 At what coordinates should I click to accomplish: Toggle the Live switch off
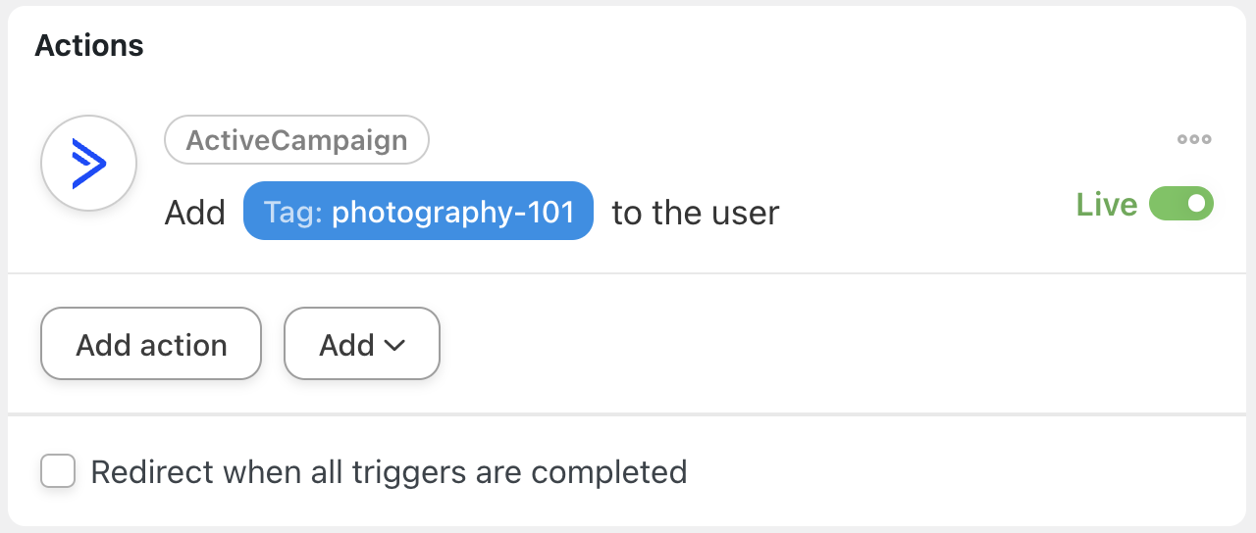[1181, 204]
